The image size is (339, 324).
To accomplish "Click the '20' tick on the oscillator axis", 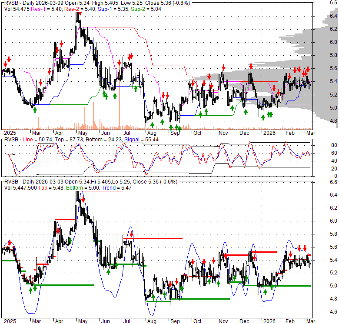I will (334, 168).
